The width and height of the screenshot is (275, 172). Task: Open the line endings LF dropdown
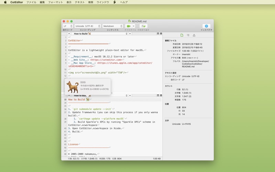(67, 26)
